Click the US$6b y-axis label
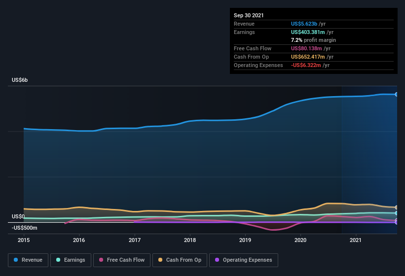405x276 pixels. pos(20,80)
